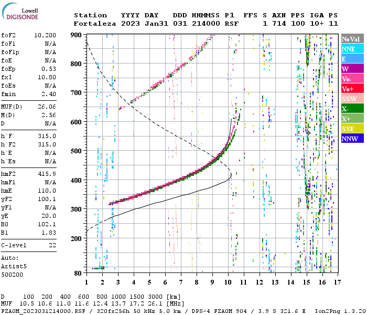This screenshot has height=315, width=367.
Task: Click the 500200 code under Artist5
Action: pyautogui.click(x=12, y=275)
